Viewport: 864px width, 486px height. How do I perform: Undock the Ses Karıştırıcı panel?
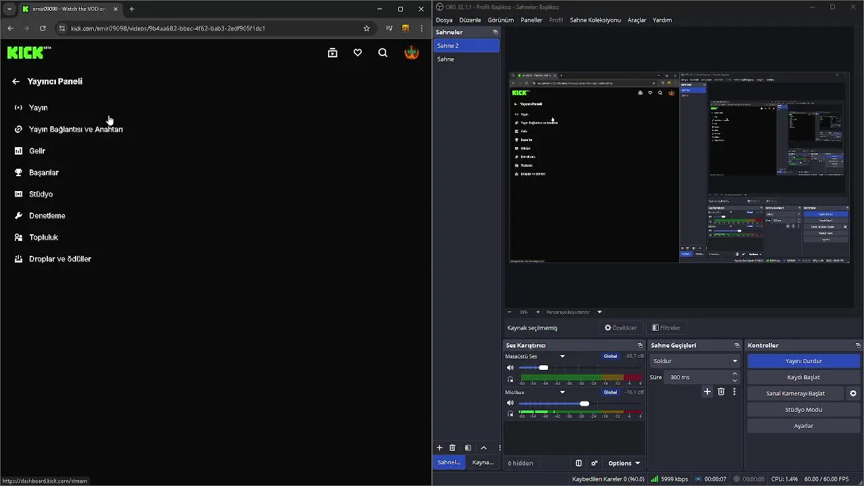tap(640, 346)
